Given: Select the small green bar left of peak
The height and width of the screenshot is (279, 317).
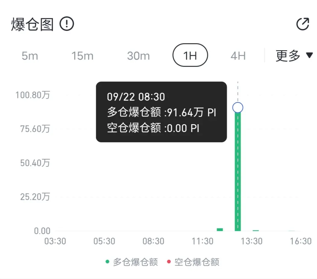Looking at the screenshot, I should (x=220, y=229).
